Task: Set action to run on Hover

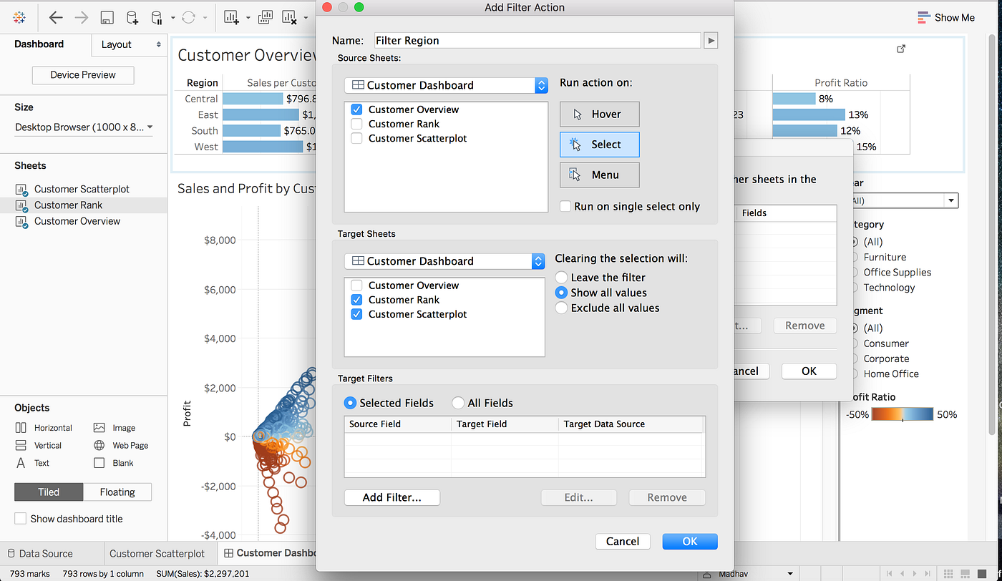Action: click(x=600, y=114)
